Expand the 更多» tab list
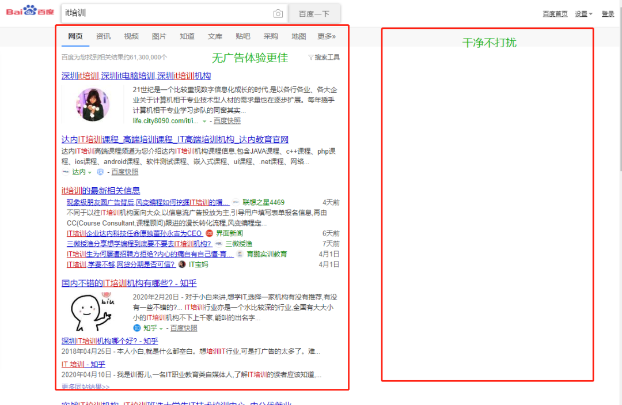 327,36
